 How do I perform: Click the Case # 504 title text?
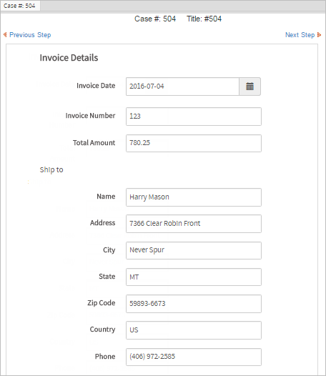coord(155,19)
